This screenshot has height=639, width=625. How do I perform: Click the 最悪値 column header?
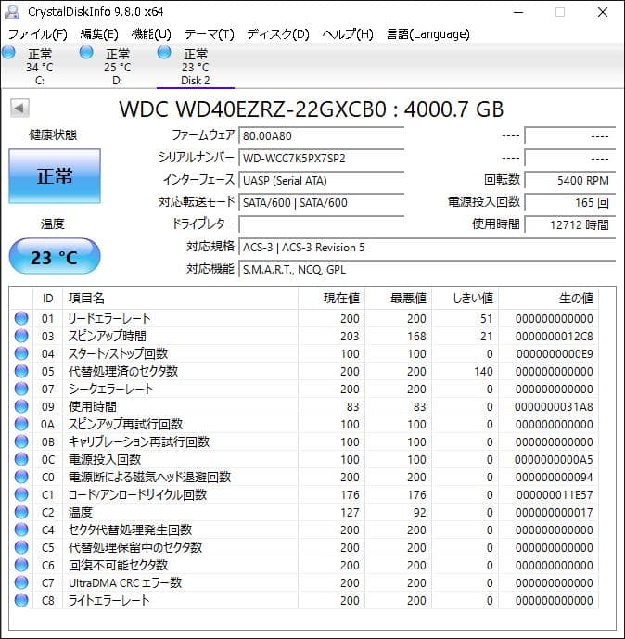[x=398, y=299]
